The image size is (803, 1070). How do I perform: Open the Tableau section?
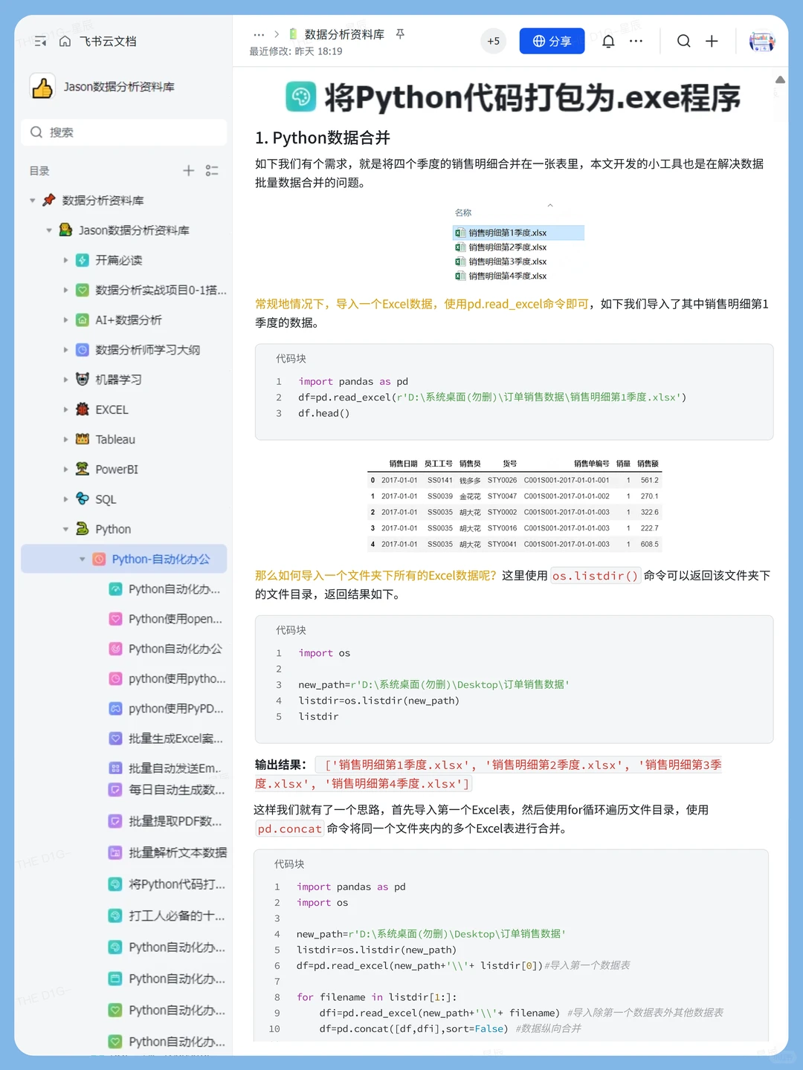coord(114,439)
